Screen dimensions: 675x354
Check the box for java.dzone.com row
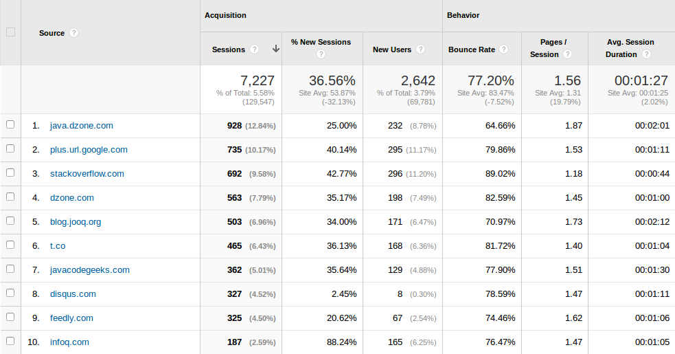pos(10,124)
